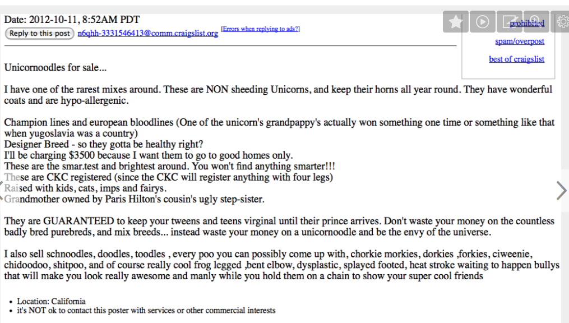The image size is (569, 323).
Task: Click the star favorite icon
Action: [456, 22]
